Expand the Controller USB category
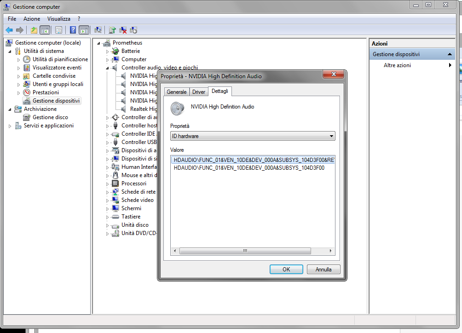462x333 pixels. tap(107, 143)
